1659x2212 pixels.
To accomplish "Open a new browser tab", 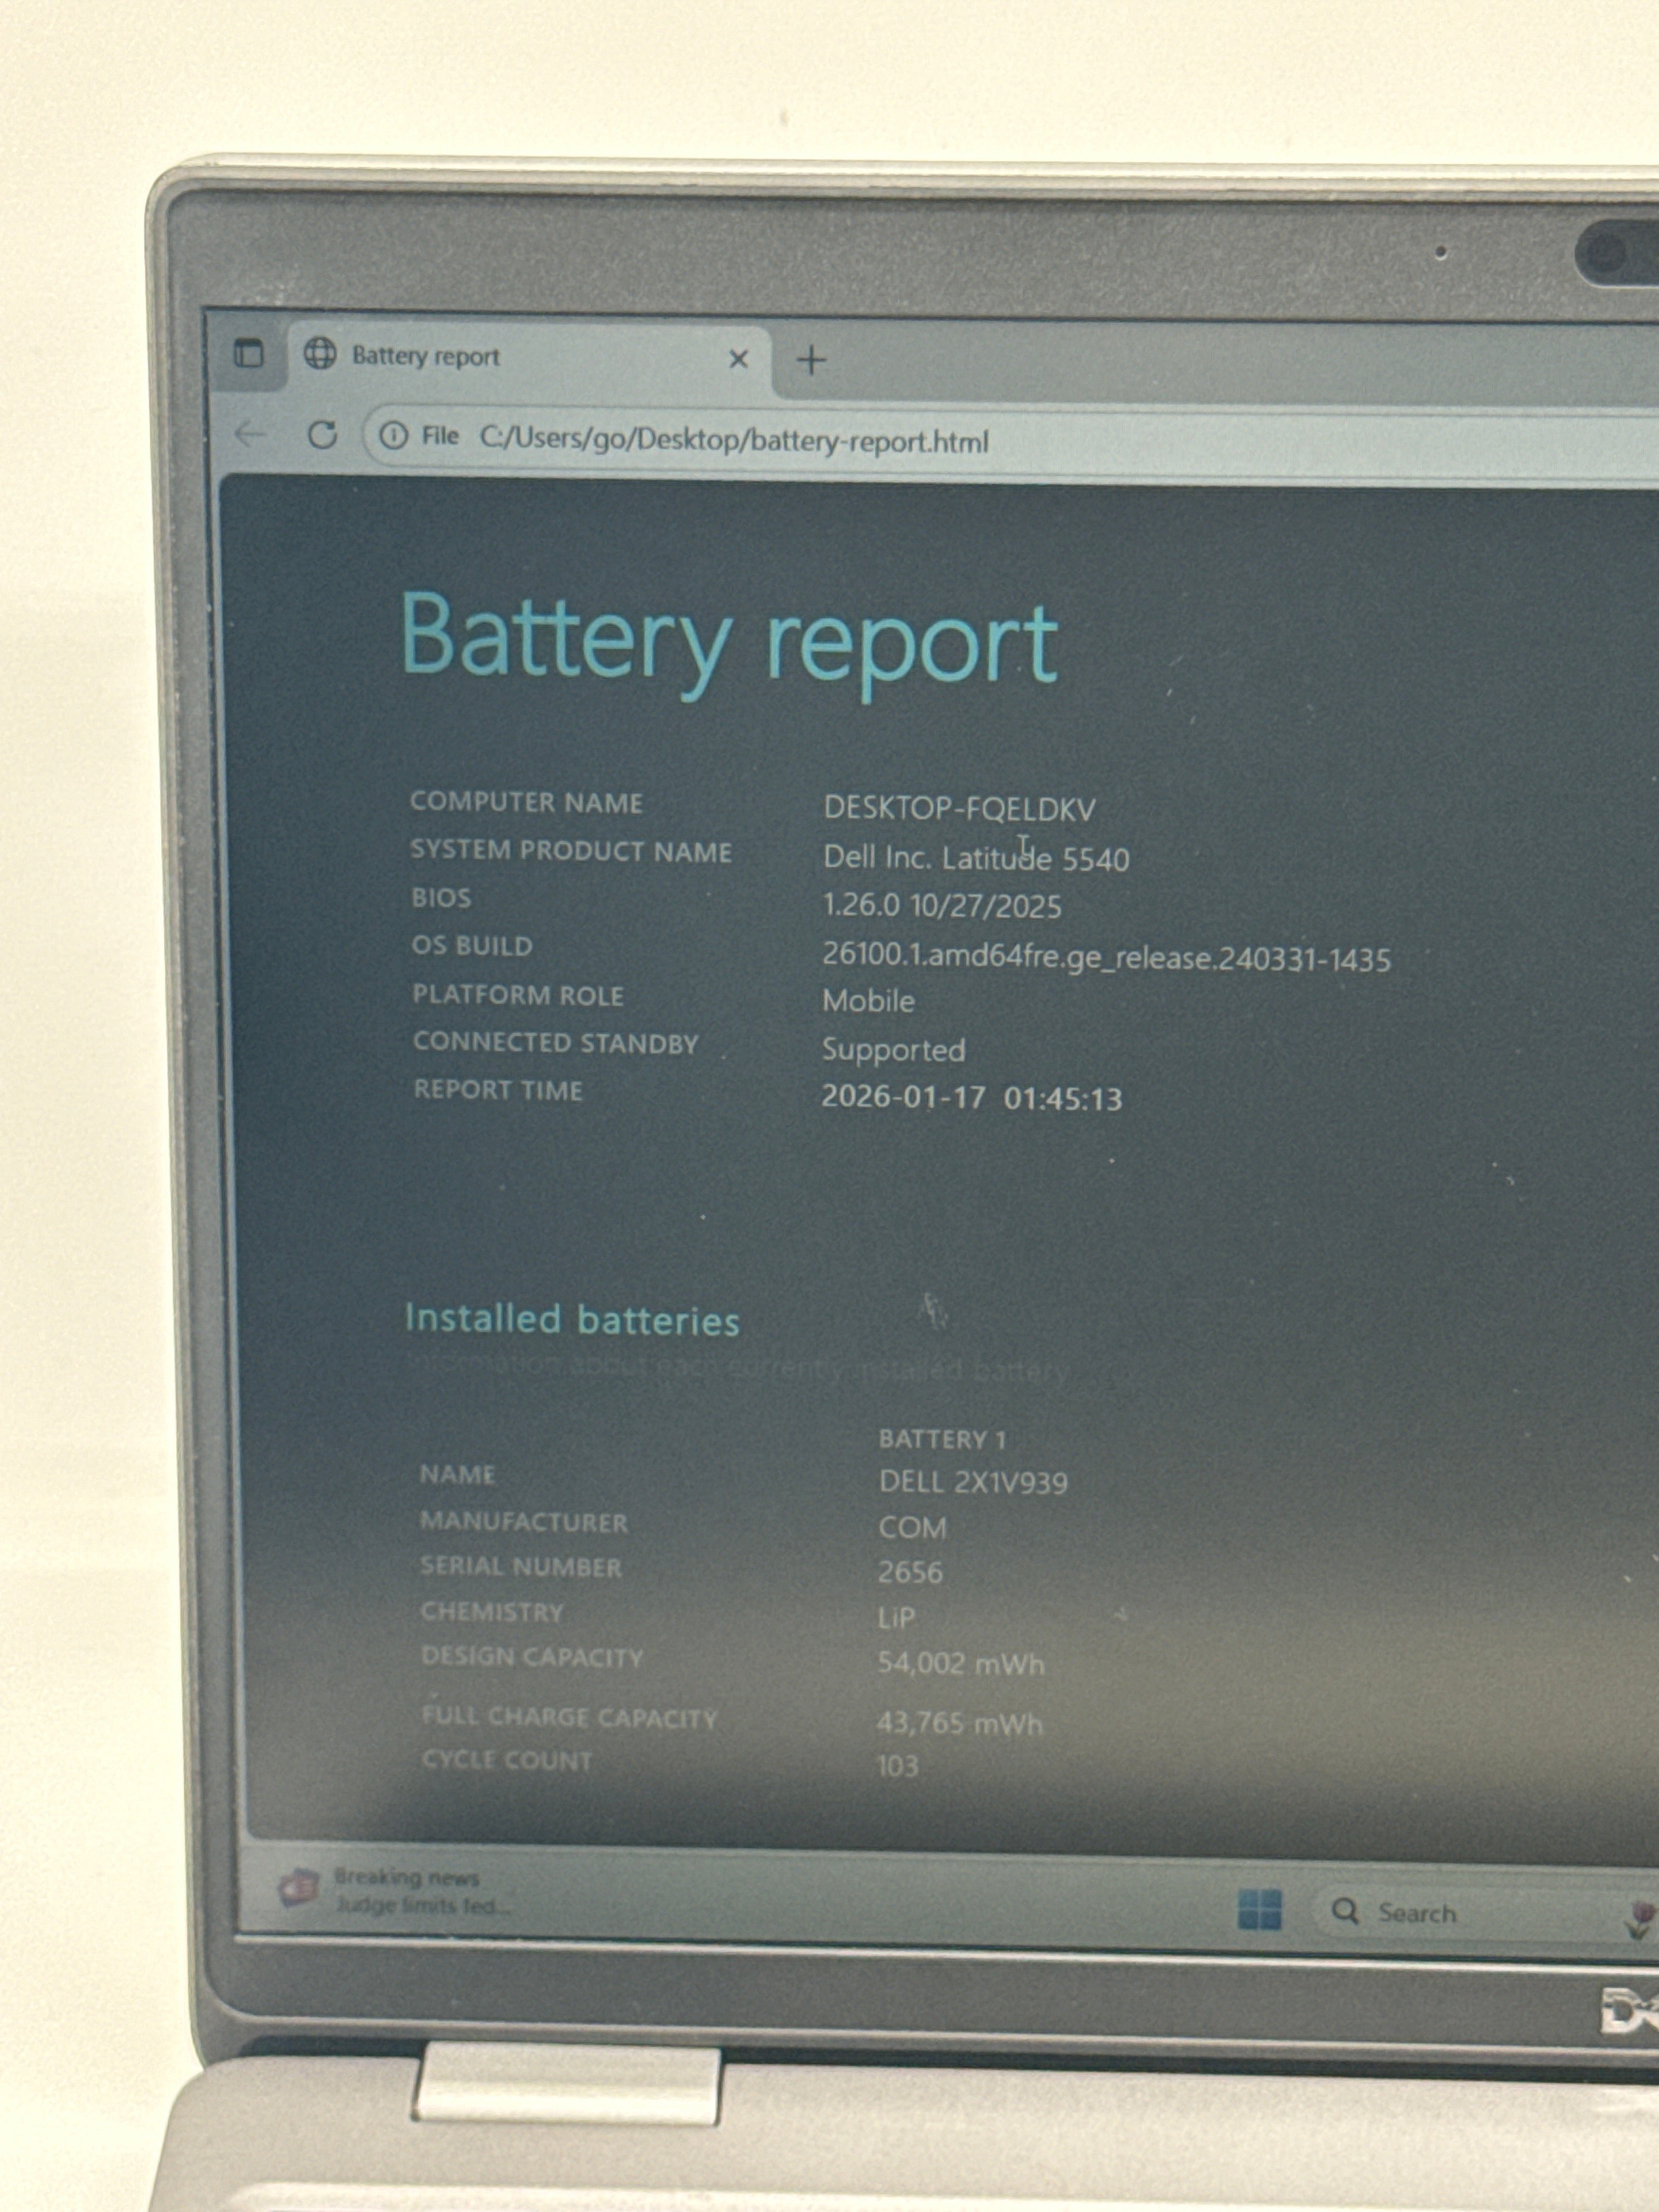I will pos(812,360).
